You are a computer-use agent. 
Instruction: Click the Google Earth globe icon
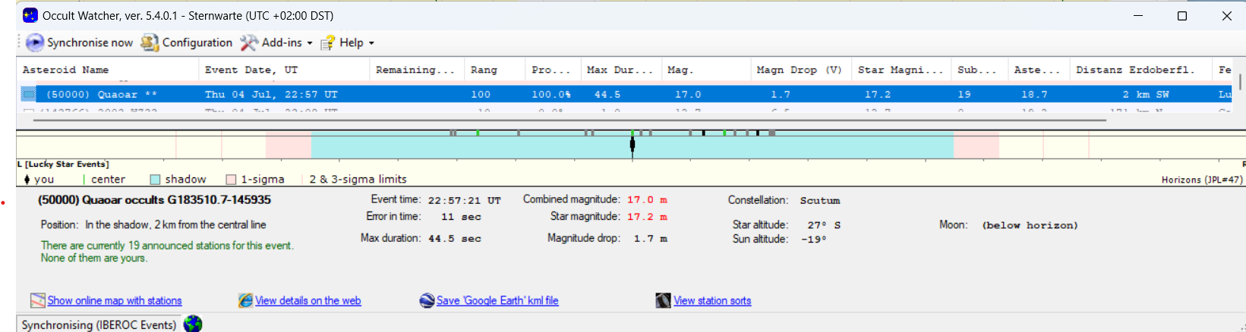point(427,301)
